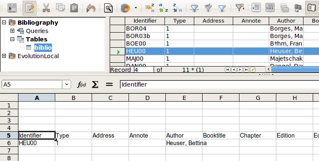Open the Name Box dropdown arrow
The width and height of the screenshot is (319, 161).
pos(67,84)
